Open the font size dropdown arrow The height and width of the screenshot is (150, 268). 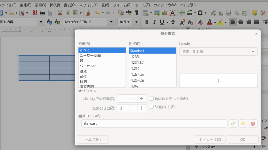point(136,22)
